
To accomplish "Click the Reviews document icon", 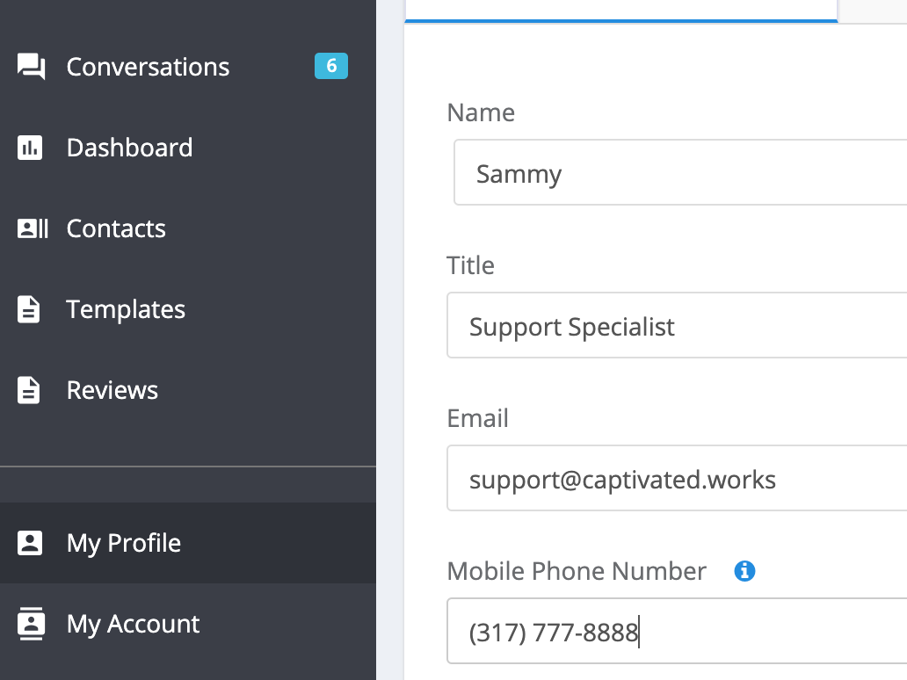I will pyautogui.click(x=30, y=390).
